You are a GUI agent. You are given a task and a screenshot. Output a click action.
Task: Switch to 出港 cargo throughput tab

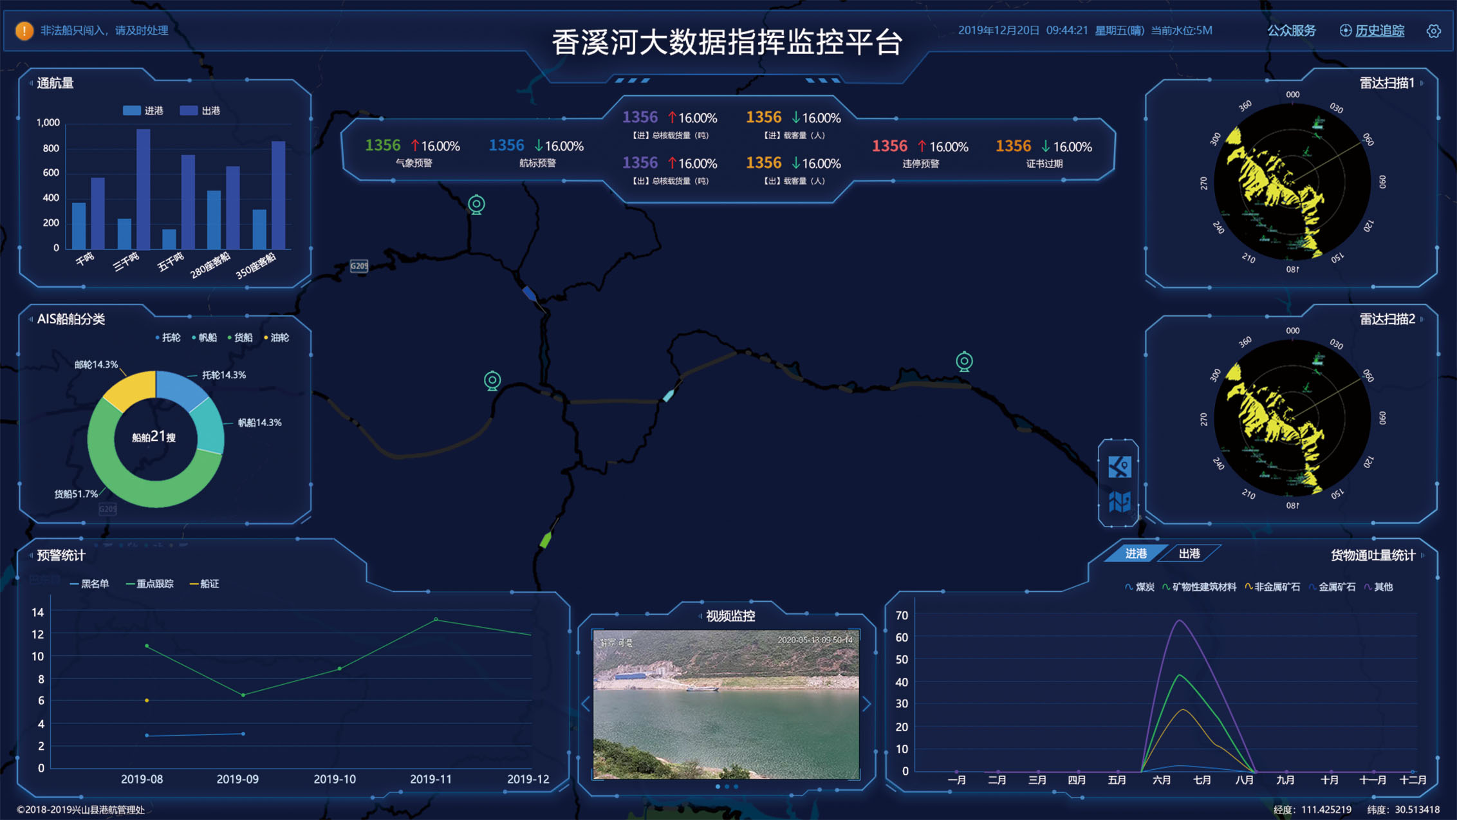point(1189,554)
